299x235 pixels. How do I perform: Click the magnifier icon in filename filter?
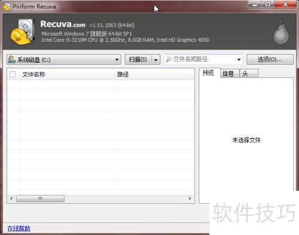[169, 59]
